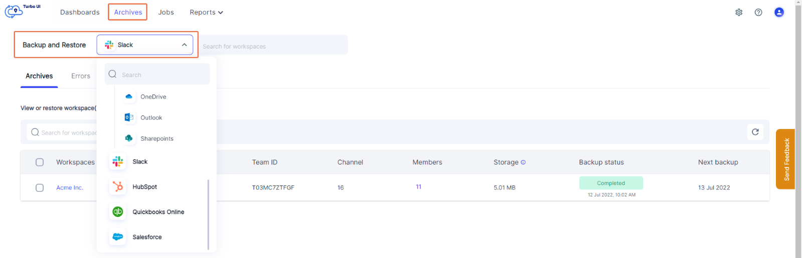Focus the top Search for workspaces field
This screenshot has height=258, width=802.
click(273, 45)
